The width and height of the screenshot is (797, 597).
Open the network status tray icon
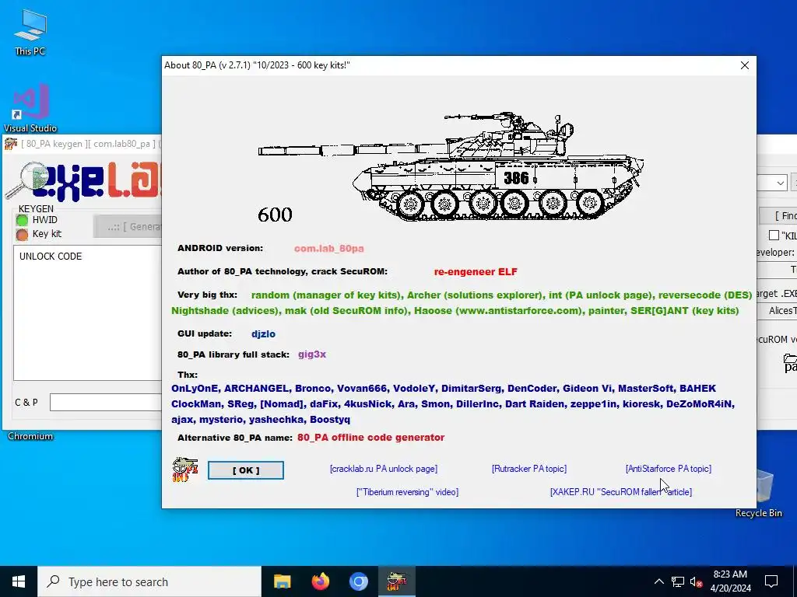pos(678,581)
